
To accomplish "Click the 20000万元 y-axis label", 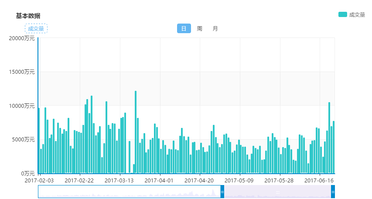I will point(22,38).
